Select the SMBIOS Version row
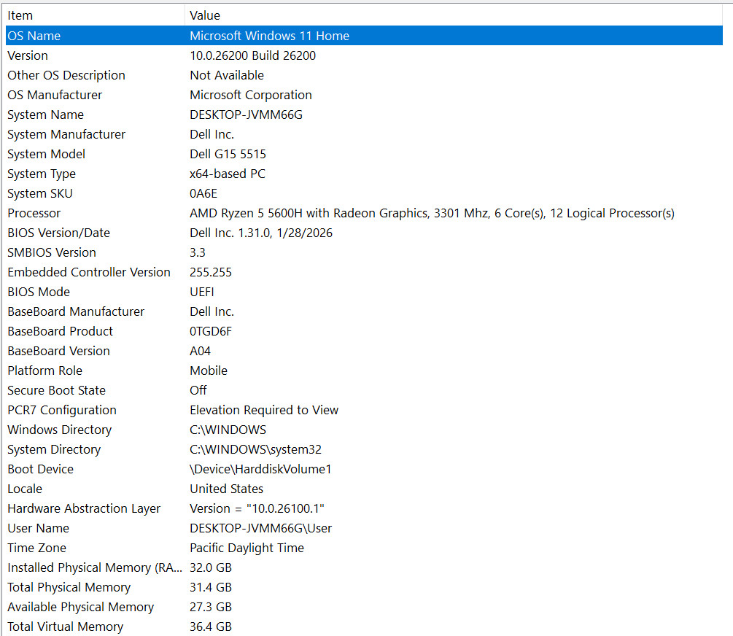The width and height of the screenshot is (733, 636). coord(364,252)
